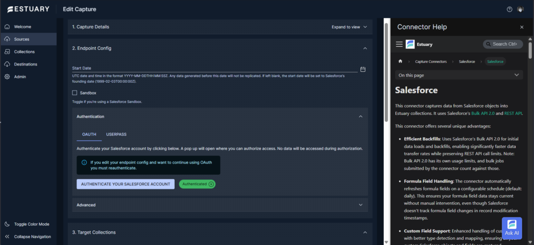
Task: Click the Estuary docs logo
Action: [x=410, y=44]
